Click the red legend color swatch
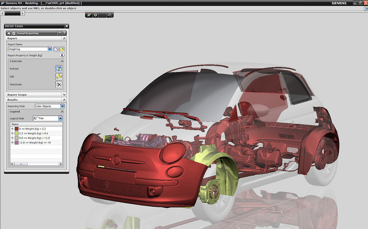 17,129
